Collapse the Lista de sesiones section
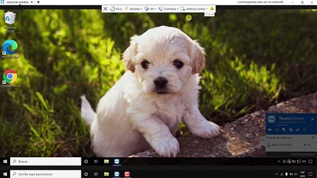The height and width of the screenshot is (178, 317). (x=267, y=137)
